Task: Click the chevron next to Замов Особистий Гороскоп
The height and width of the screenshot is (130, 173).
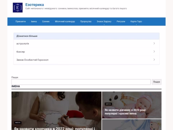Action: click(x=154, y=60)
